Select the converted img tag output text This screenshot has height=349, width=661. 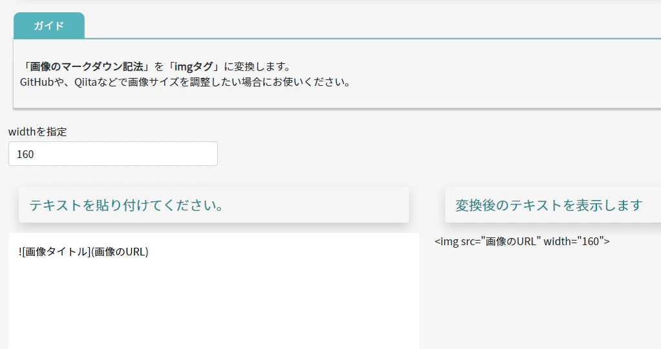[x=522, y=241]
